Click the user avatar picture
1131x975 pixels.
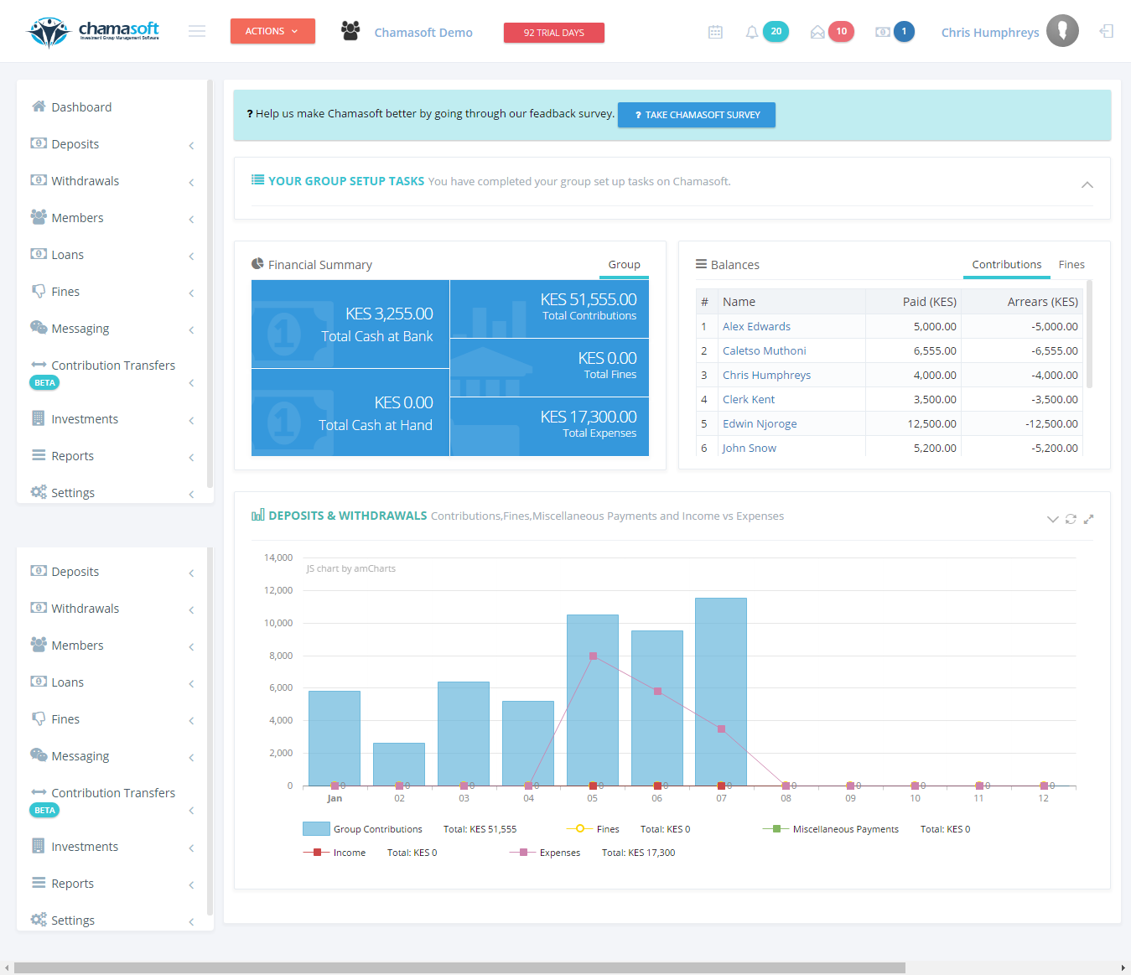point(1062,31)
